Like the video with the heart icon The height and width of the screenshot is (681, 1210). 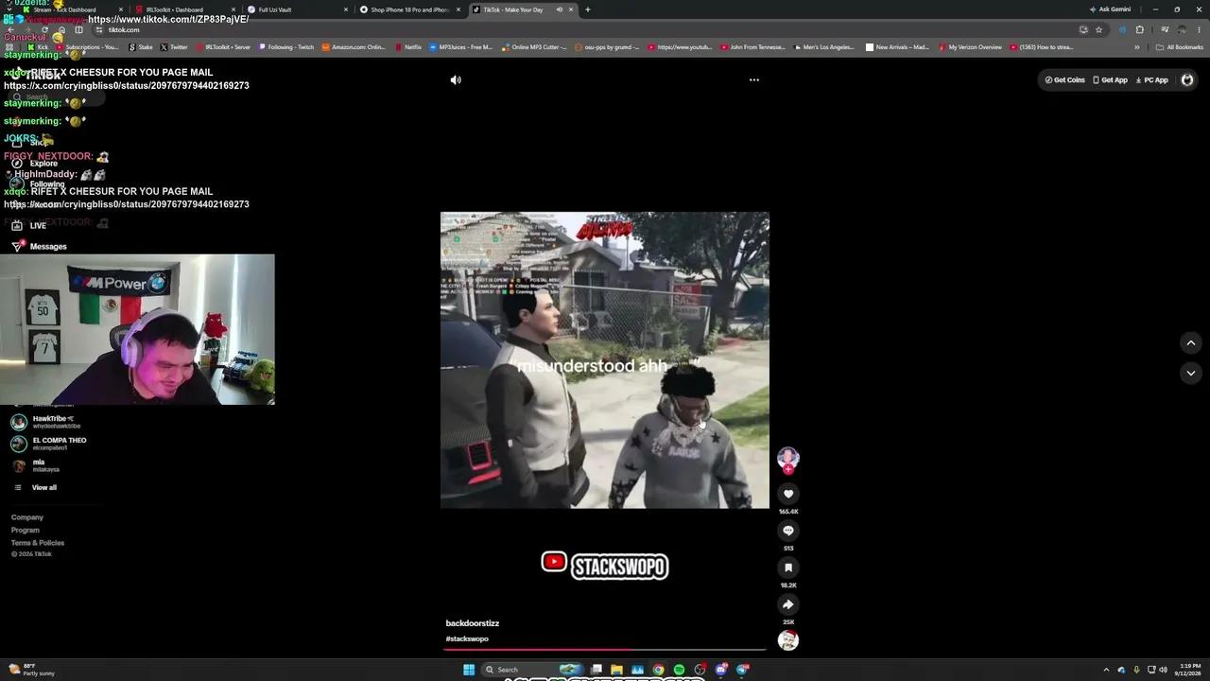788,494
